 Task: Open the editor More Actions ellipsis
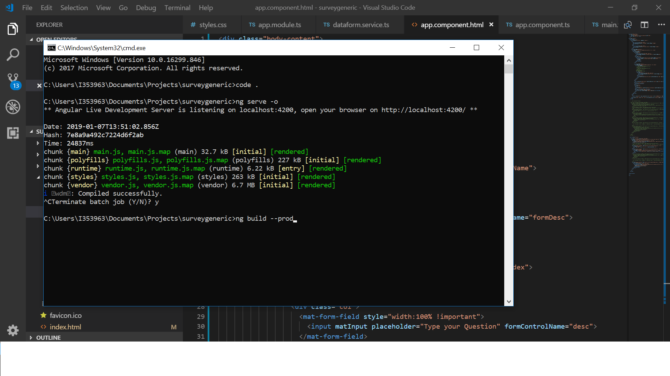tap(661, 25)
